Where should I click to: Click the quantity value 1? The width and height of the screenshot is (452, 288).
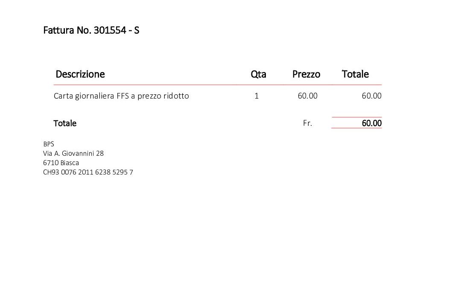[257, 96]
